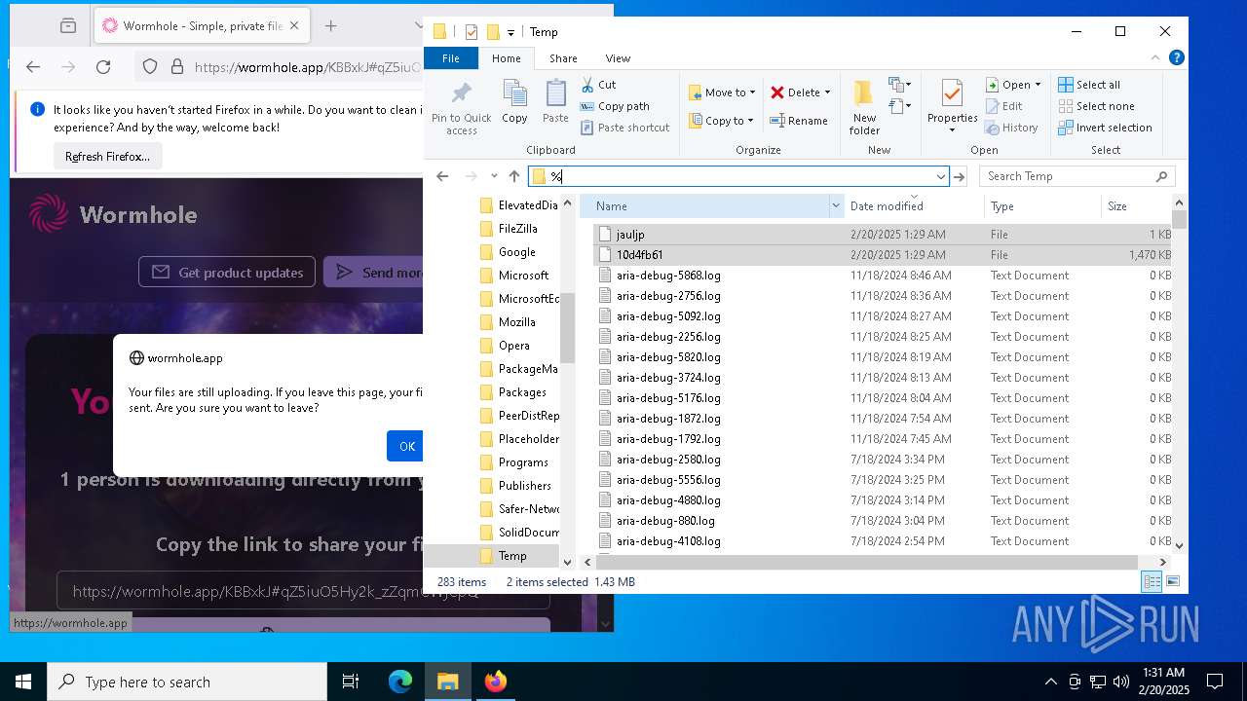Go back in Explorer navigation
The height and width of the screenshot is (701, 1247).
(x=442, y=176)
